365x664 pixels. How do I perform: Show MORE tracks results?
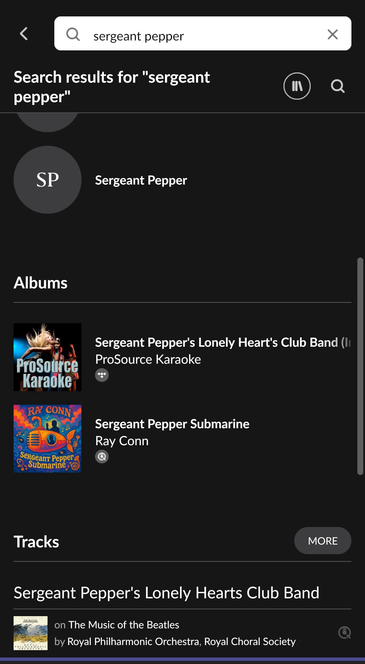coord(323,541)
